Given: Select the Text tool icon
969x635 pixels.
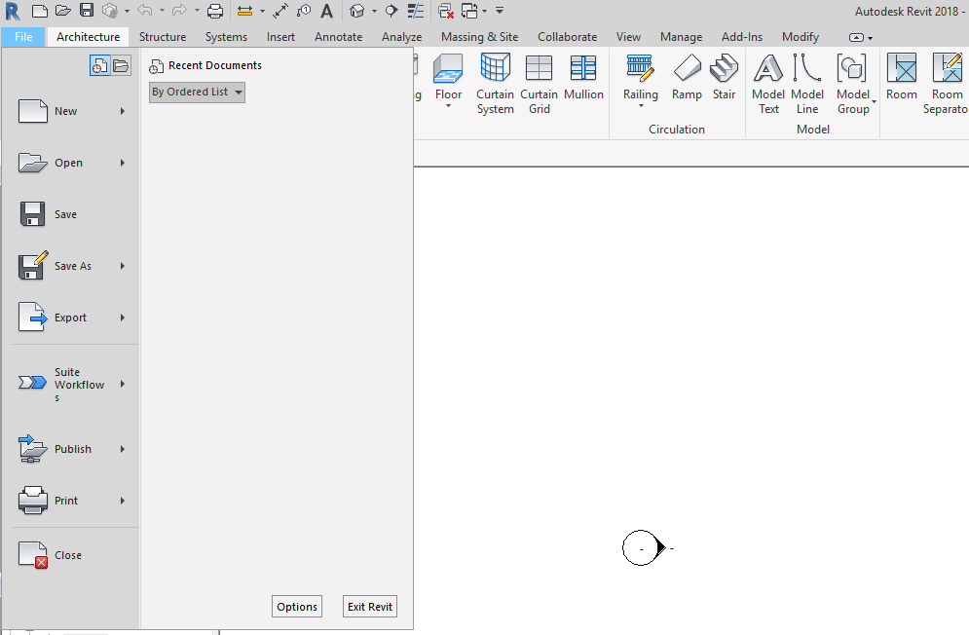Looking at the screenshot, I should [327, 11].
